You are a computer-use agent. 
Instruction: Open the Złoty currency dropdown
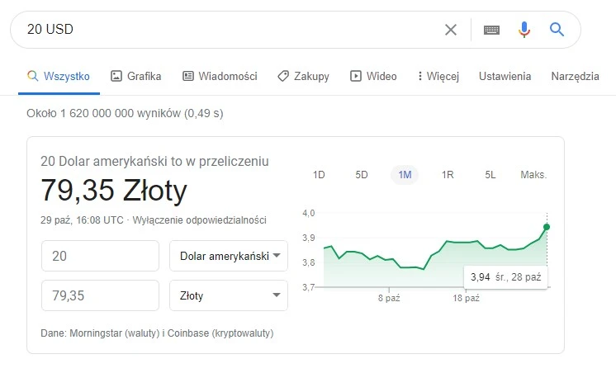229,295
